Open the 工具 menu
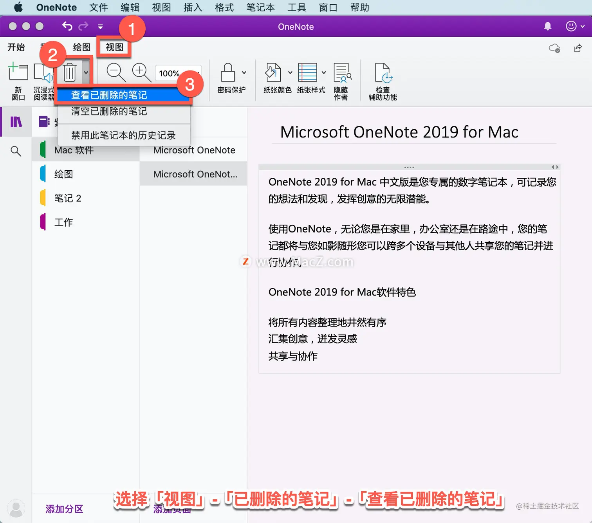Image resolution: width=592 pixels, height=523 pixels. 296,7
